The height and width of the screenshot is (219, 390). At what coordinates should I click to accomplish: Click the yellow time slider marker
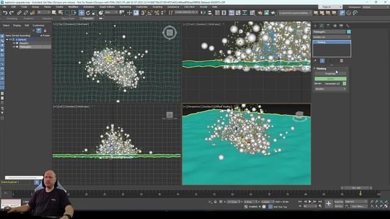360,193
